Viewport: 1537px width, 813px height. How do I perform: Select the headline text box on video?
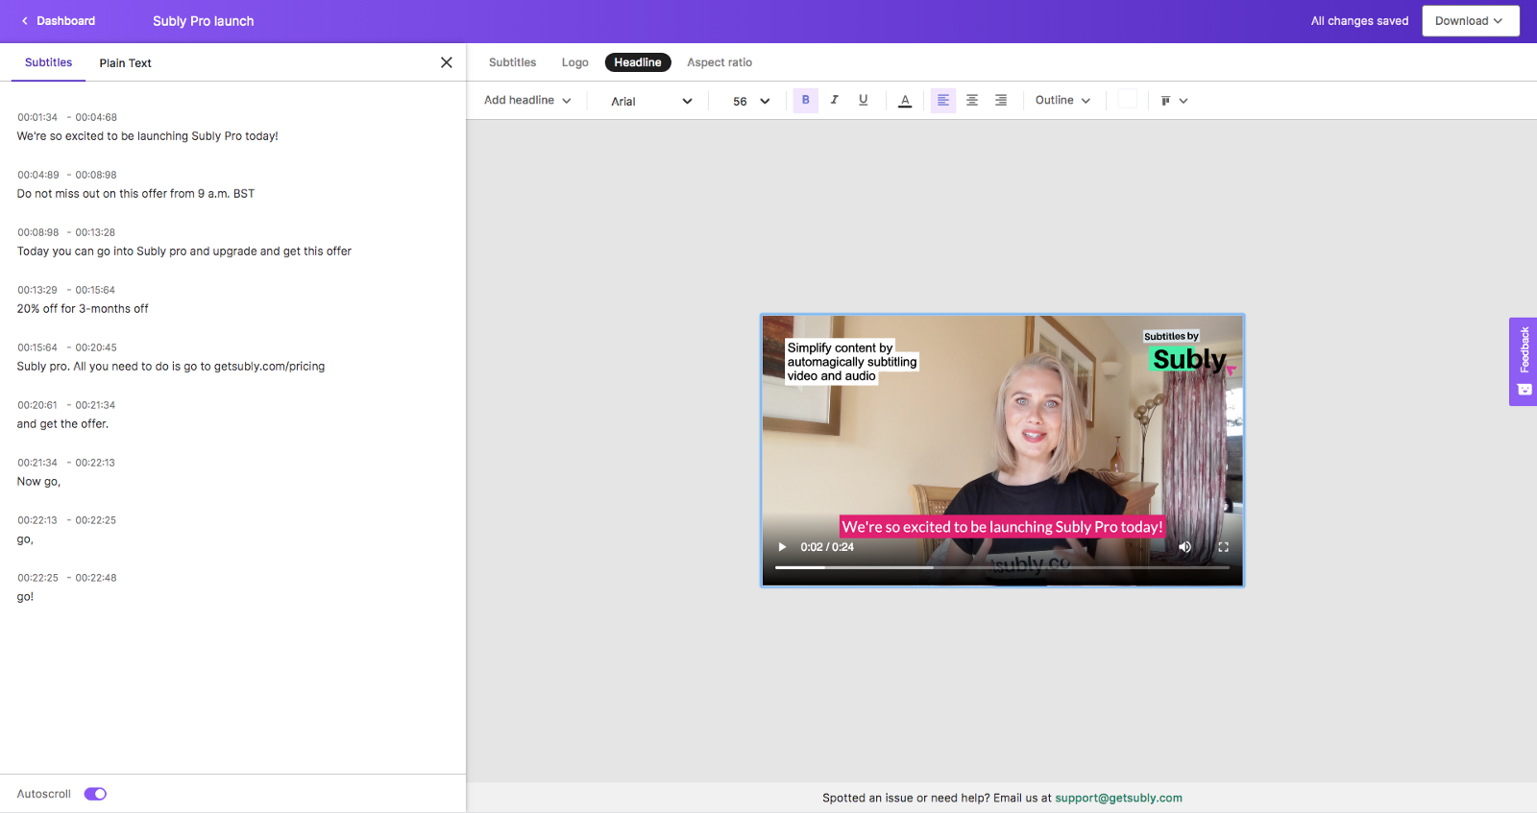pos(851,362)
